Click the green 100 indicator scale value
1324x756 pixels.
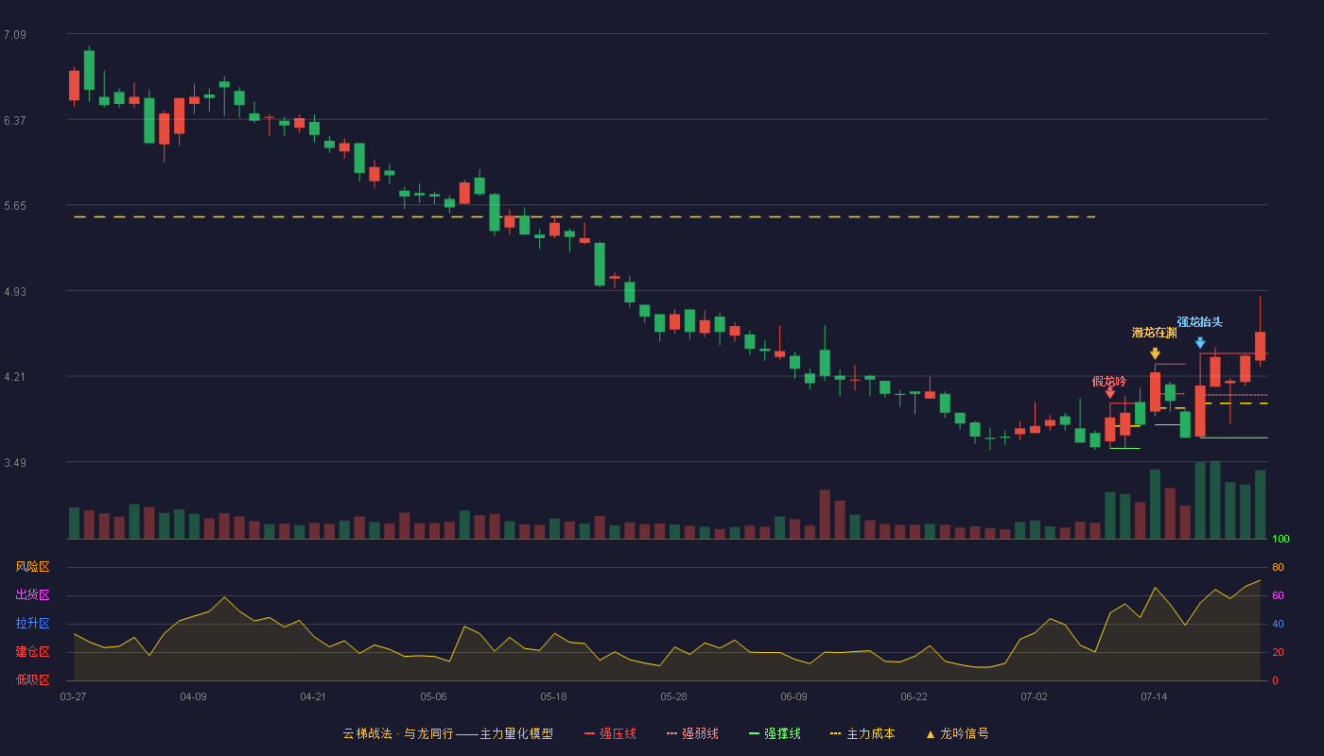tap(1280, 540)
